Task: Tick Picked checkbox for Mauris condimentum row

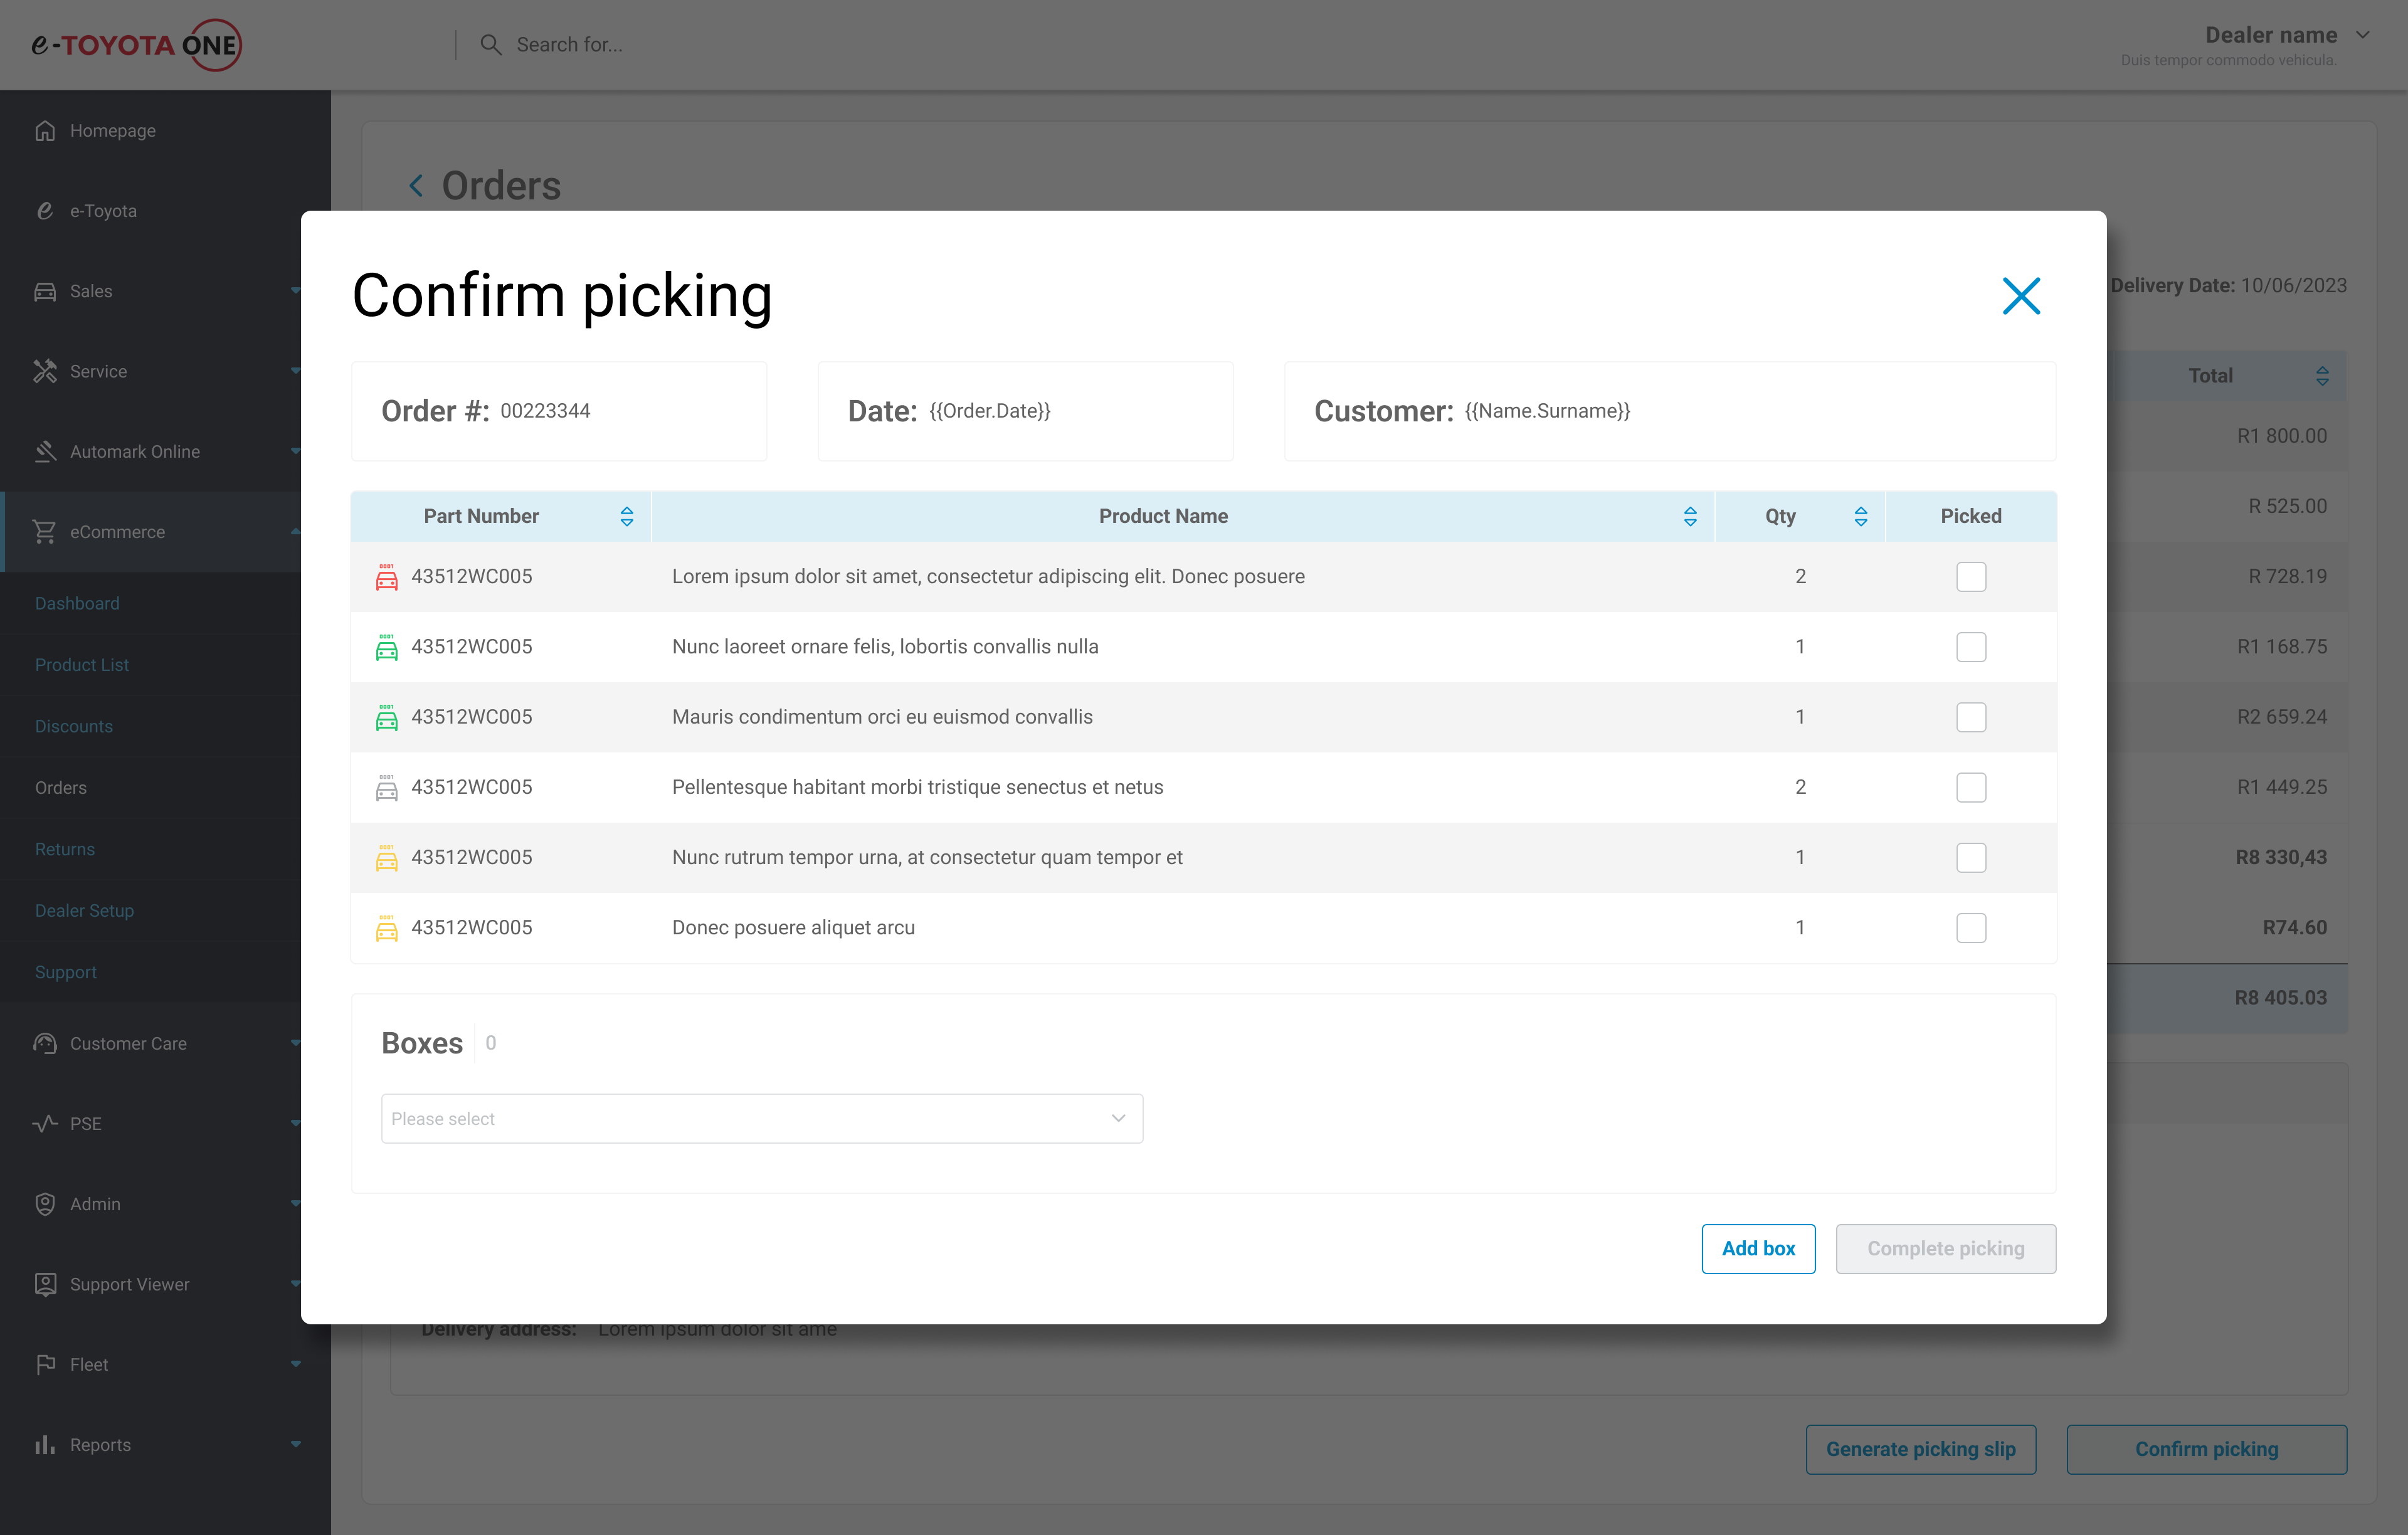Action: [1970, 717]
